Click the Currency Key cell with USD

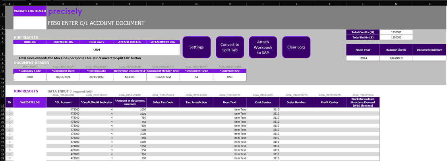pyautogui.click(x=230, y=77)
